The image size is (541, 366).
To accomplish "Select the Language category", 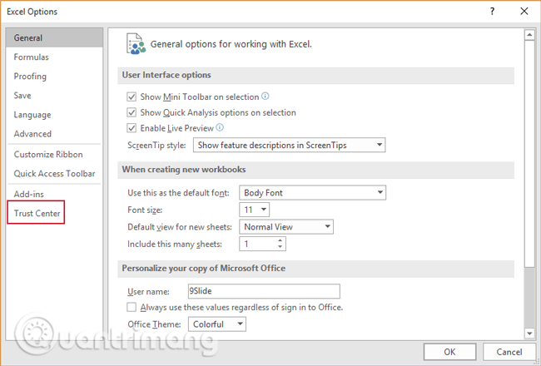I will pos(54,115).
